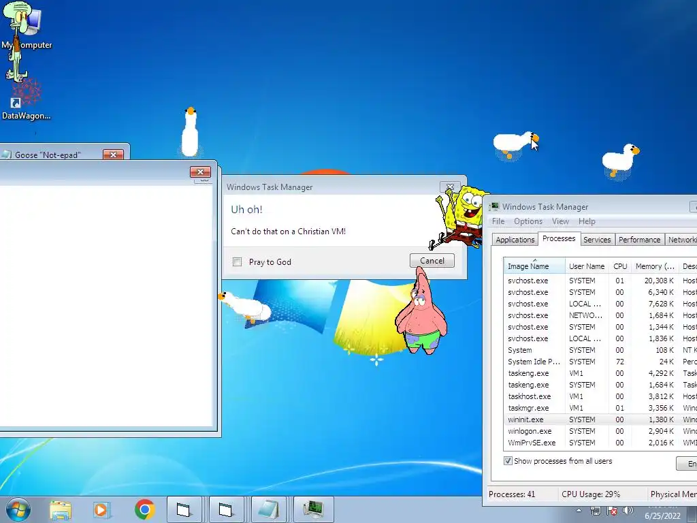
Task: Launch Windows Media Player from taskbar
Action: [x=101, y=509]
